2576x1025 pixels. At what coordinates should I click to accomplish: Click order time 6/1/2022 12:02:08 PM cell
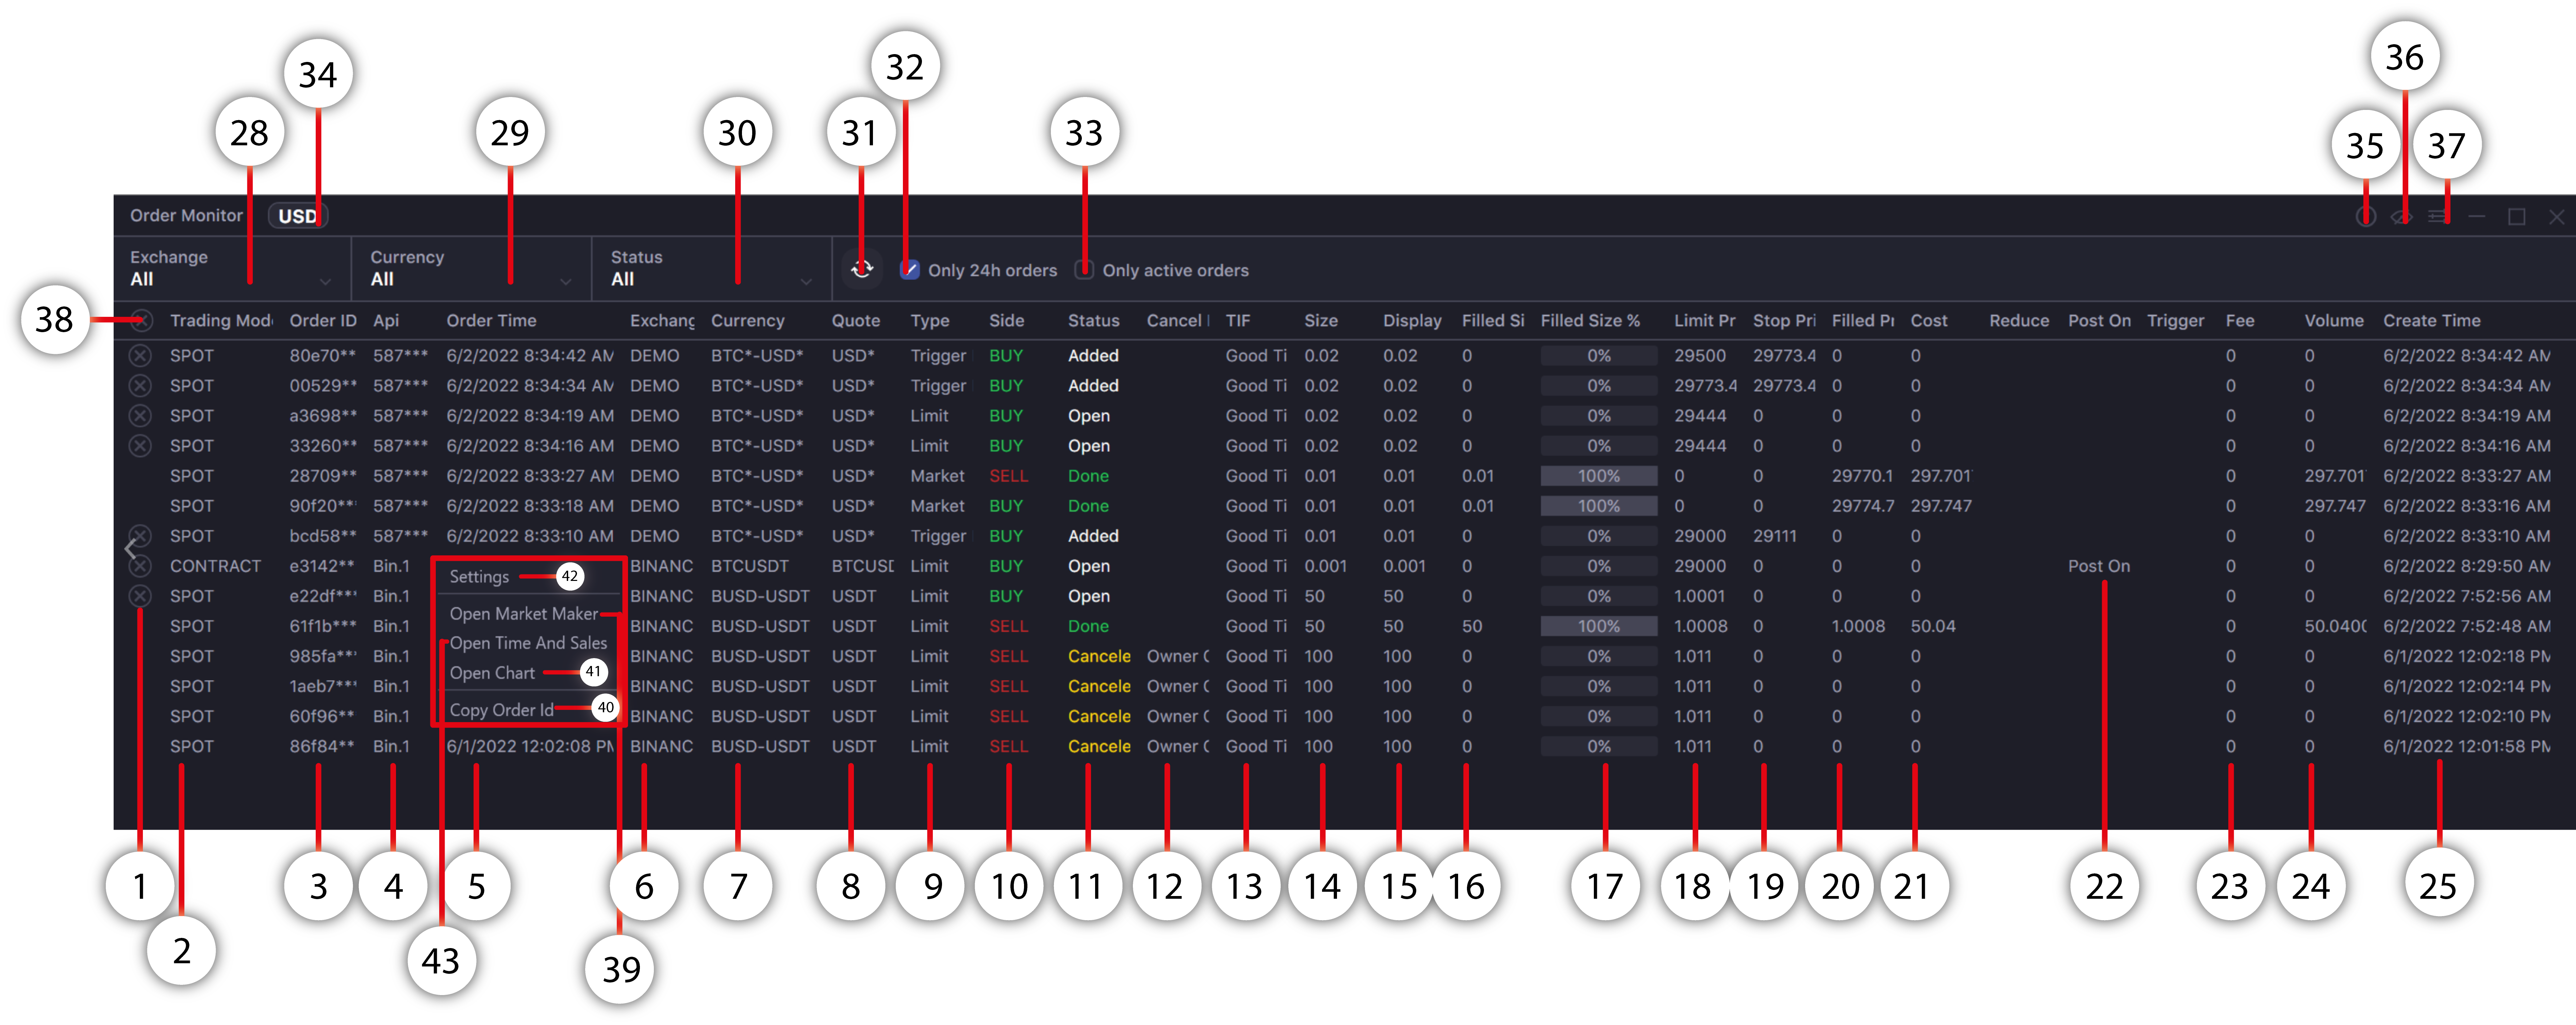[x=530, y=746]
